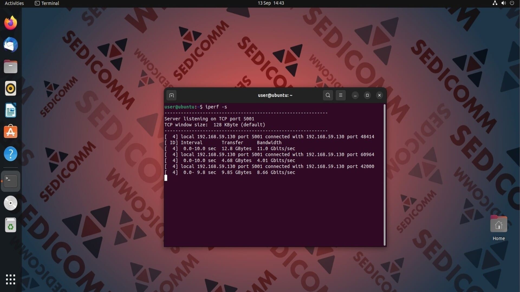Viewport: 520px width, 292px height.
Task: Open the power menu icon in top bar
Action: [x=512, y=3]
